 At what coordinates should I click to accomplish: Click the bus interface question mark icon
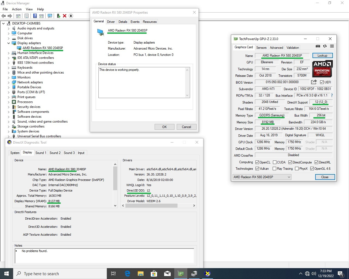(332, 95)
